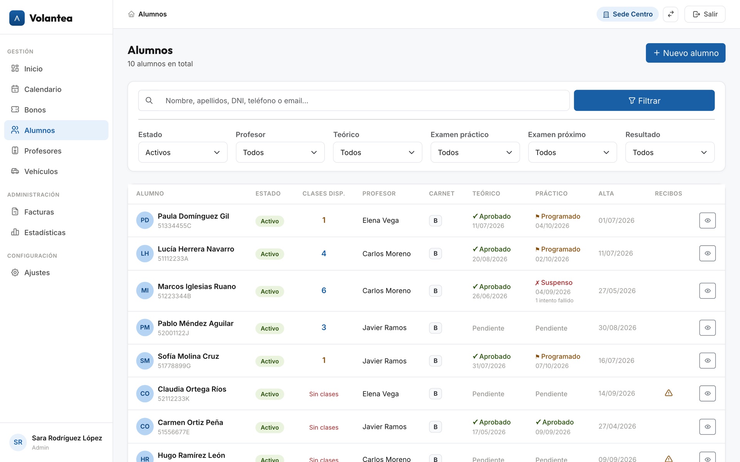Click the Volantea logo icon
Image resolution: width=740 pixels, height=462 pixels.
pyautogui.click(x=17, y=18)
